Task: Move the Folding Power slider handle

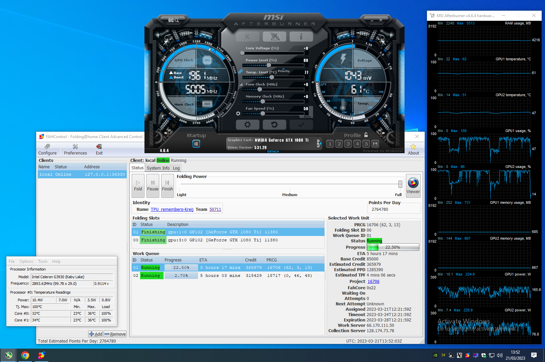Action: [400, 184]
